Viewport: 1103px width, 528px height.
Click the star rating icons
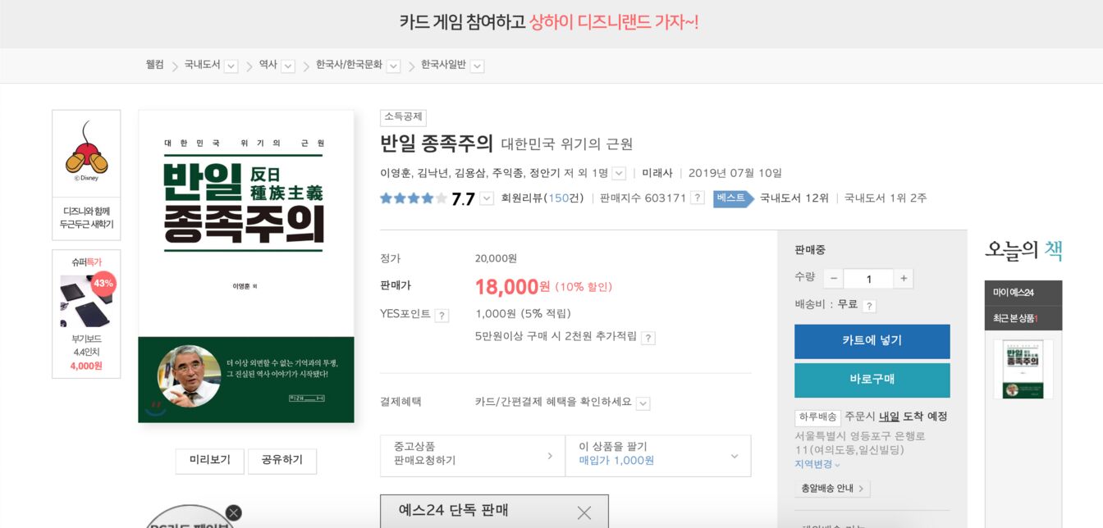tap(414, 198)
